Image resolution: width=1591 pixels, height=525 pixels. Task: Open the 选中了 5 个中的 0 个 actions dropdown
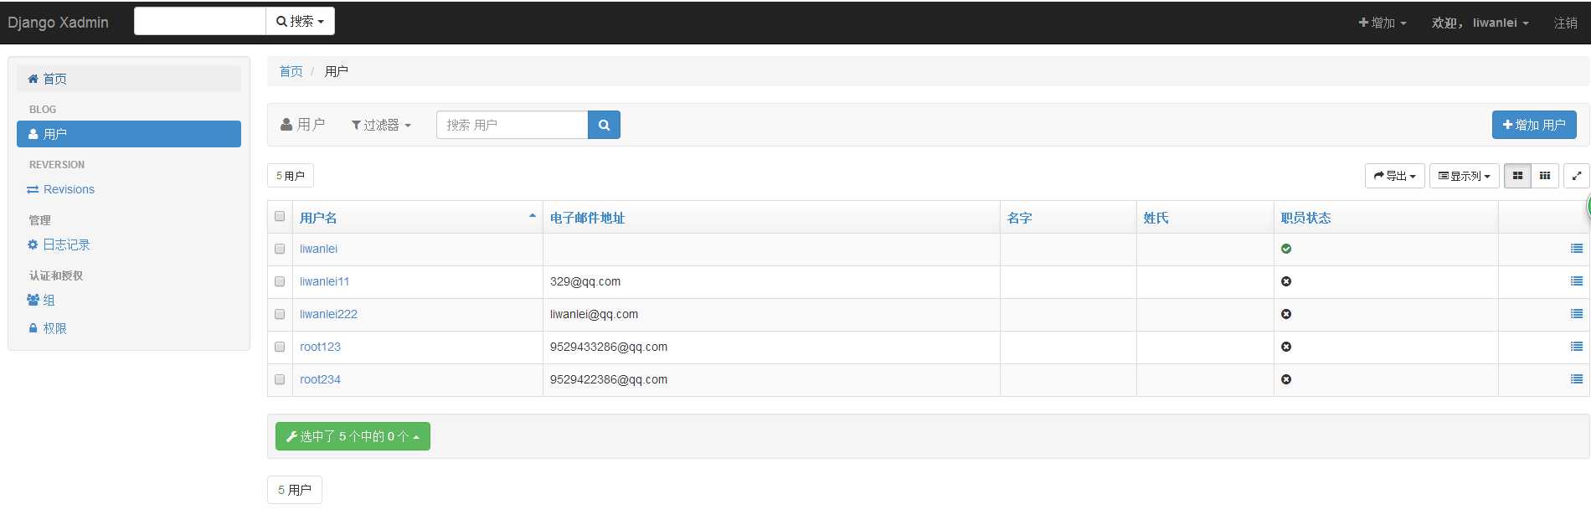click(353, 436)
